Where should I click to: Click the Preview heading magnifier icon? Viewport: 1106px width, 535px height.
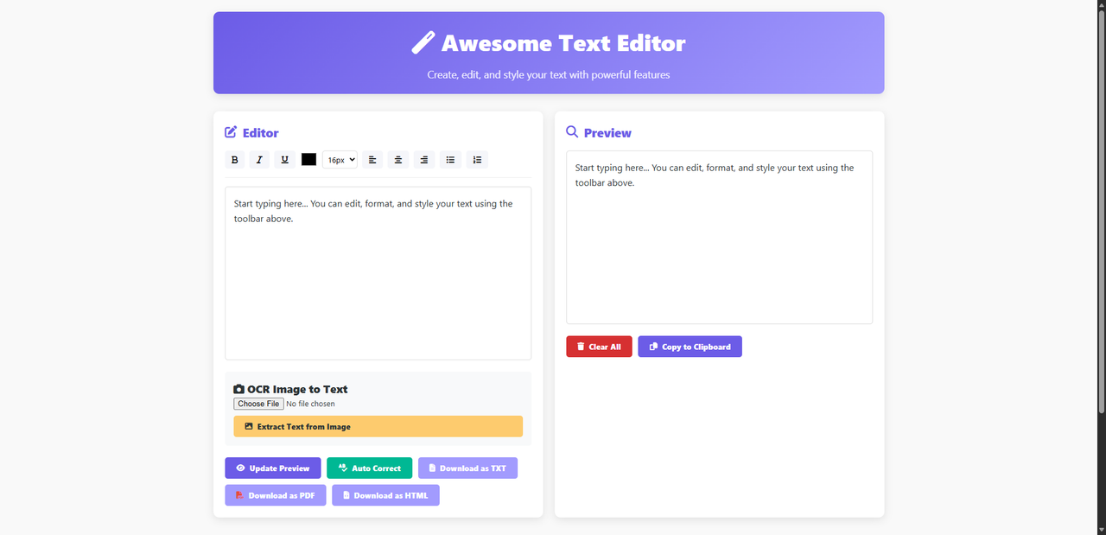[572, 132]
